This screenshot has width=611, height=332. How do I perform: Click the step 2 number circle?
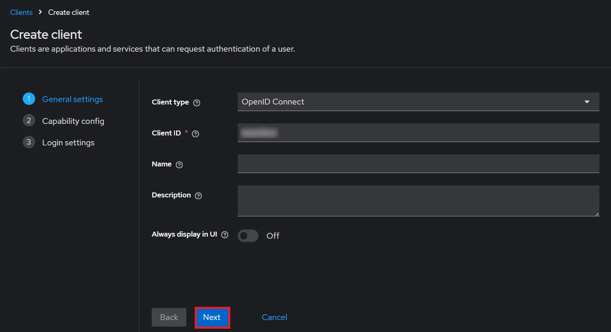[x=29, y=121]
